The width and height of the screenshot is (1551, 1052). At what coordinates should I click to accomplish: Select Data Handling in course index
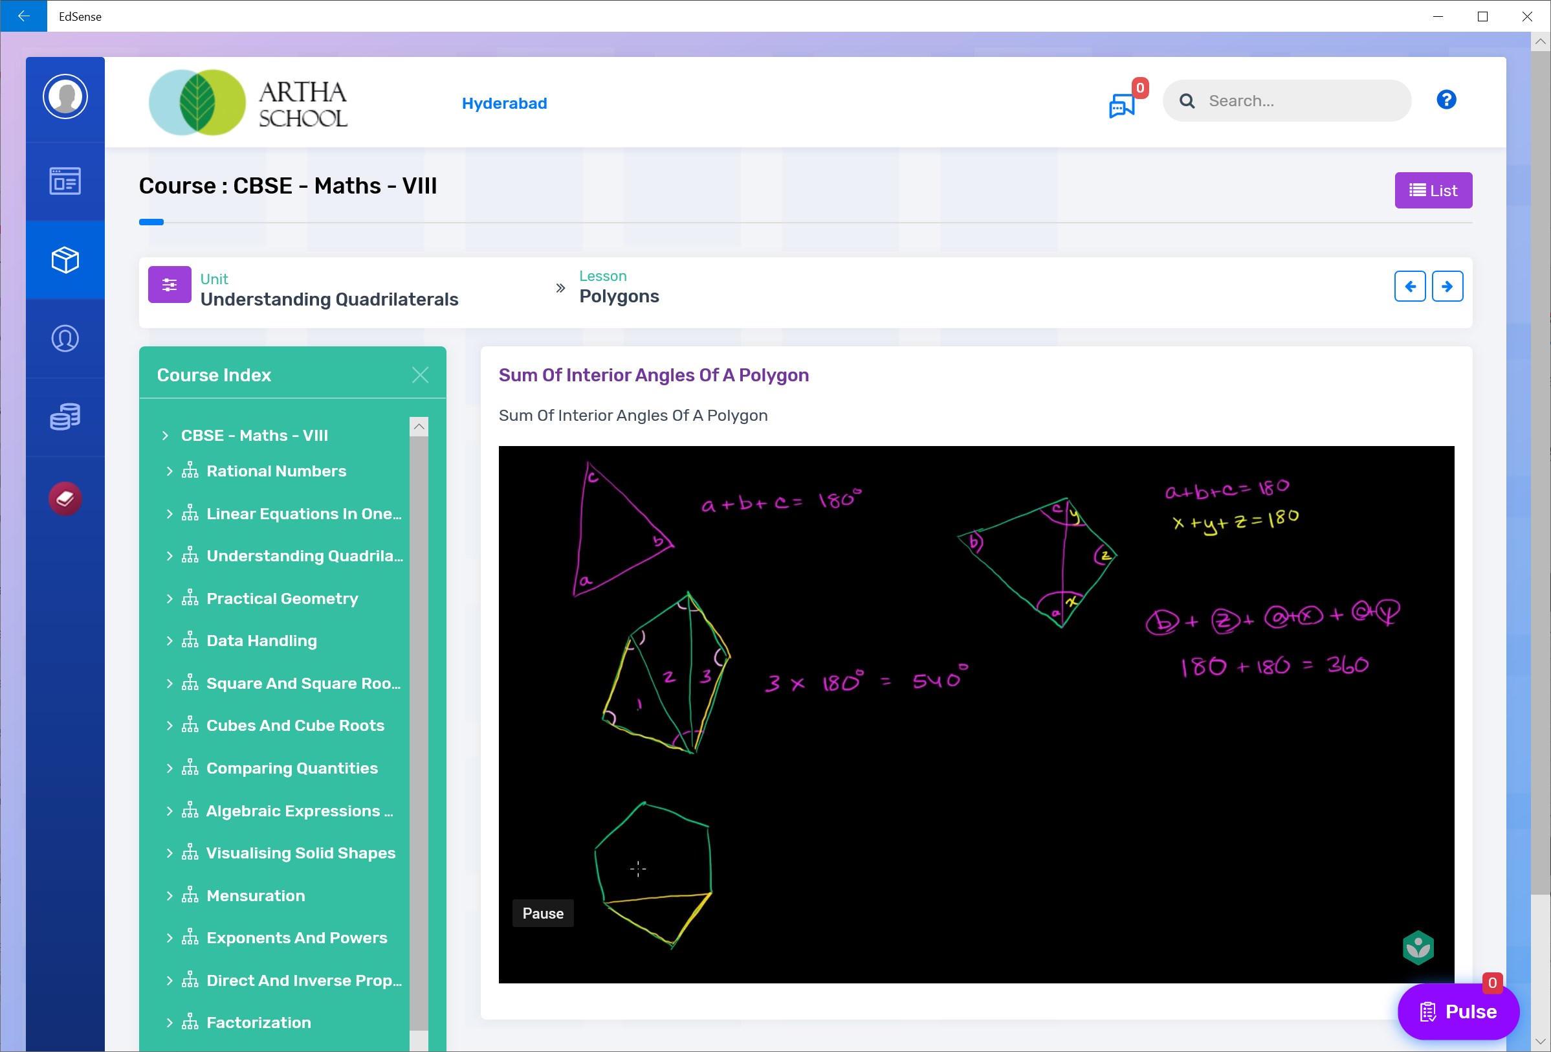(x=261, y=641)
